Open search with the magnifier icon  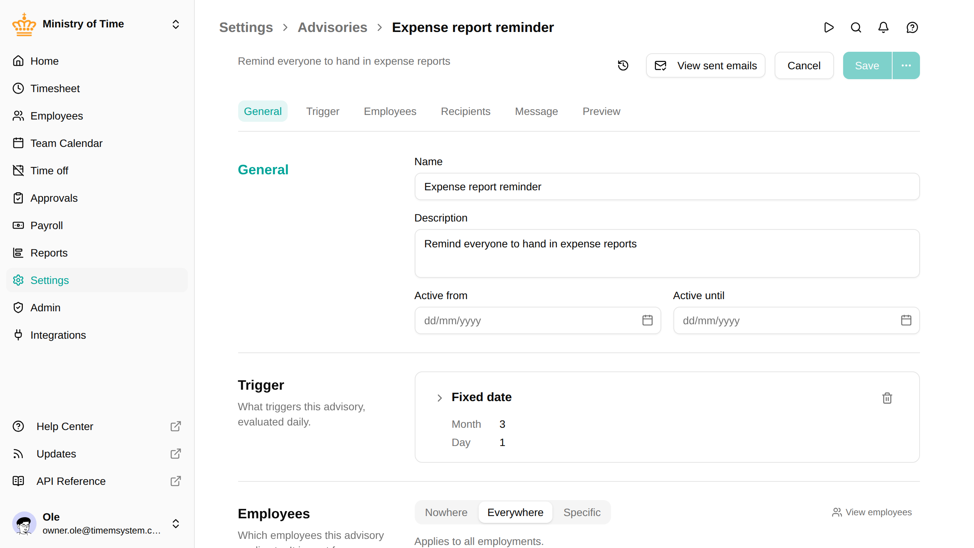pos(856,27)
